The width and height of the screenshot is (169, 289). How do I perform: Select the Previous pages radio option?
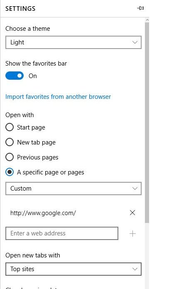coord(10,157)
